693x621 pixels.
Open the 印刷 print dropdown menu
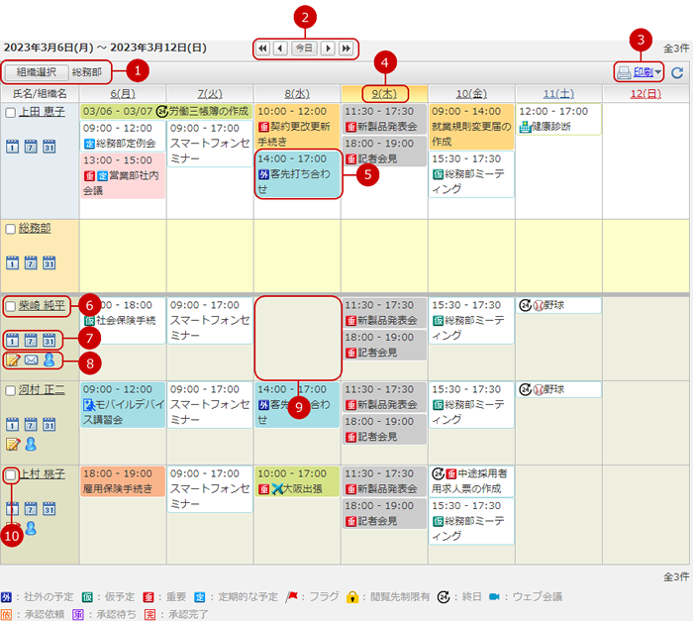(639, 71)
